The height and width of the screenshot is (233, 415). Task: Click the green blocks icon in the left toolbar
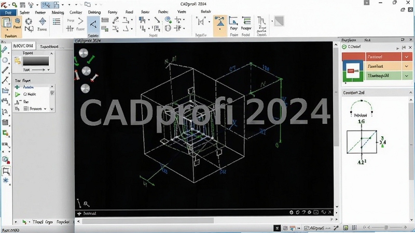5,133
